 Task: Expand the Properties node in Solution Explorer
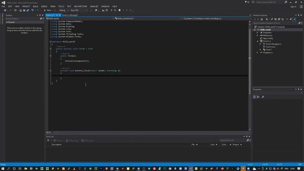click(x=257, y=33)
